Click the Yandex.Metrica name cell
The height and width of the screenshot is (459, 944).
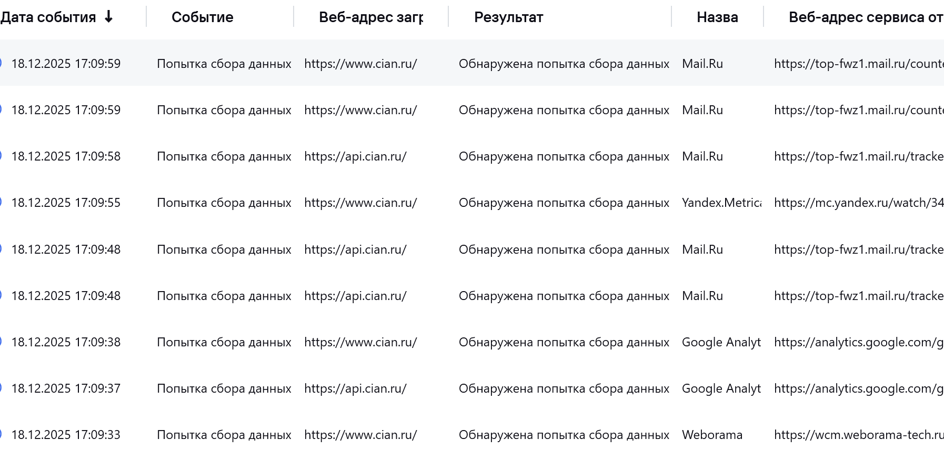[x=721, y=203]
